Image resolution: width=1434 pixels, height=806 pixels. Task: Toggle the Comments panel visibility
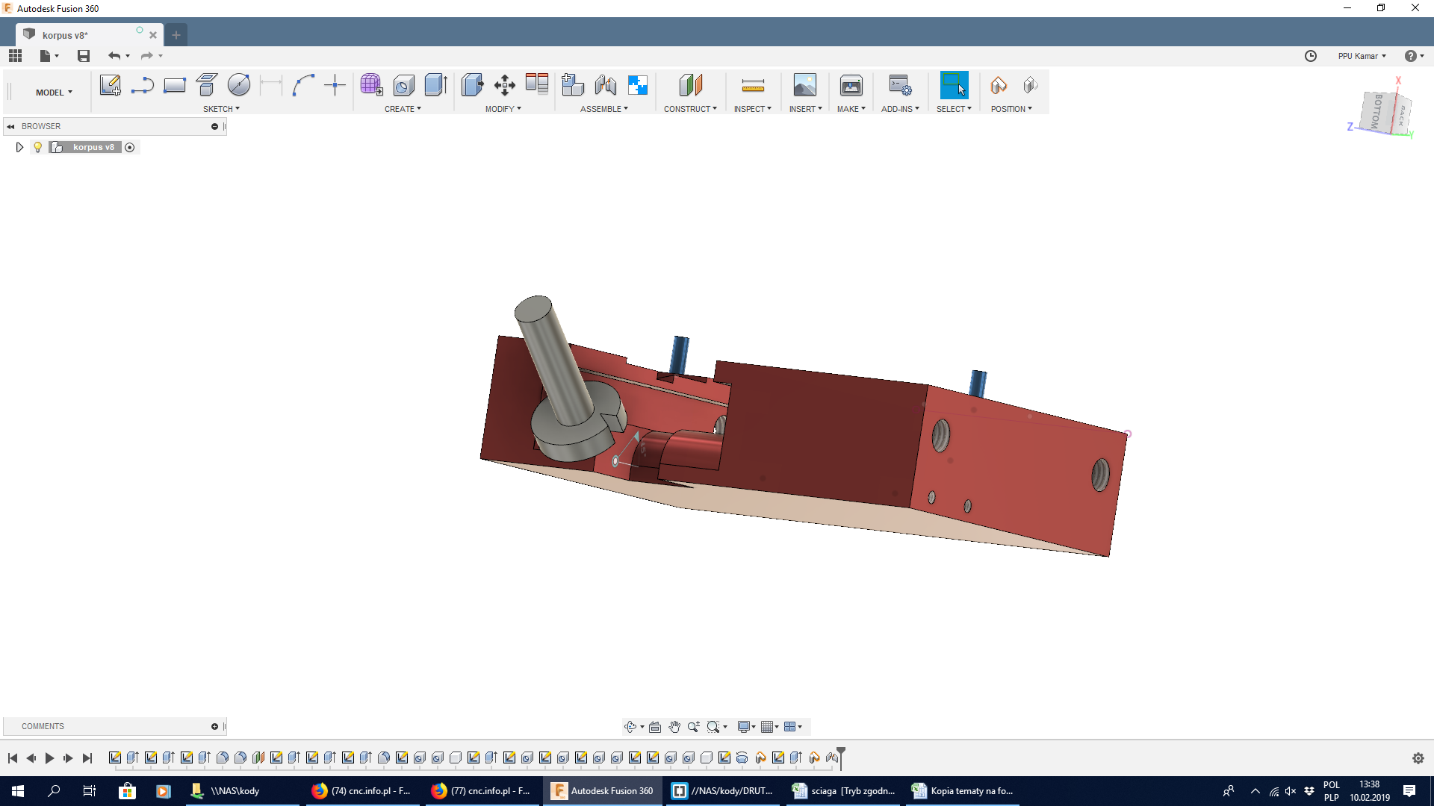[225, 725]
